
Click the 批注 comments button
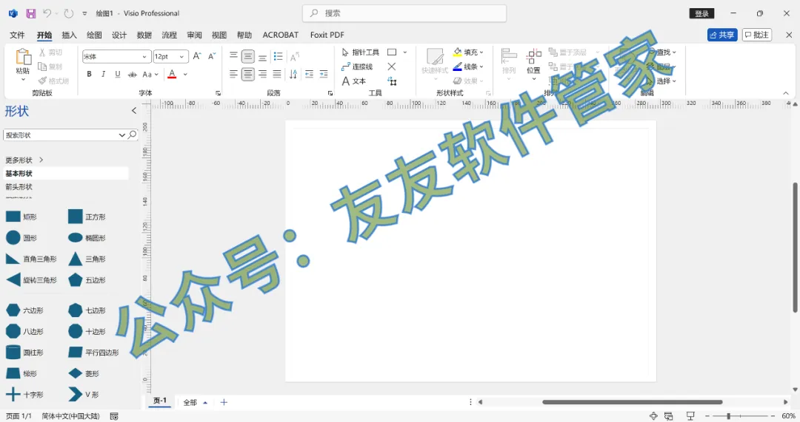(x=756, y=35)
